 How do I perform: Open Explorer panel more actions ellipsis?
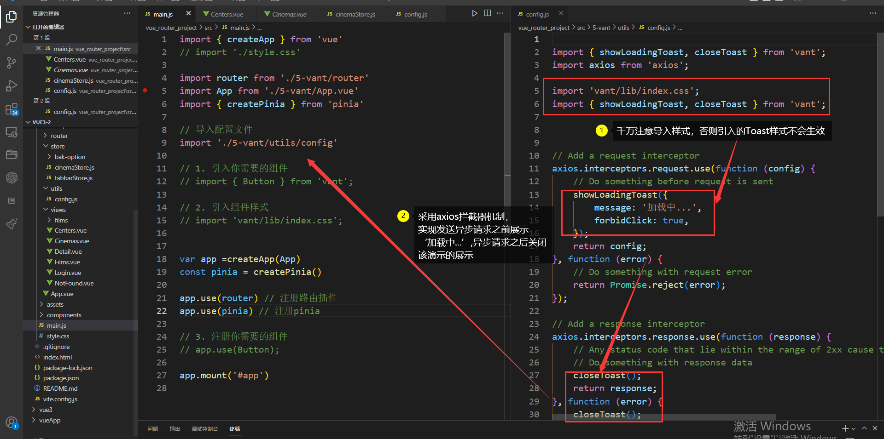[127, 13]
